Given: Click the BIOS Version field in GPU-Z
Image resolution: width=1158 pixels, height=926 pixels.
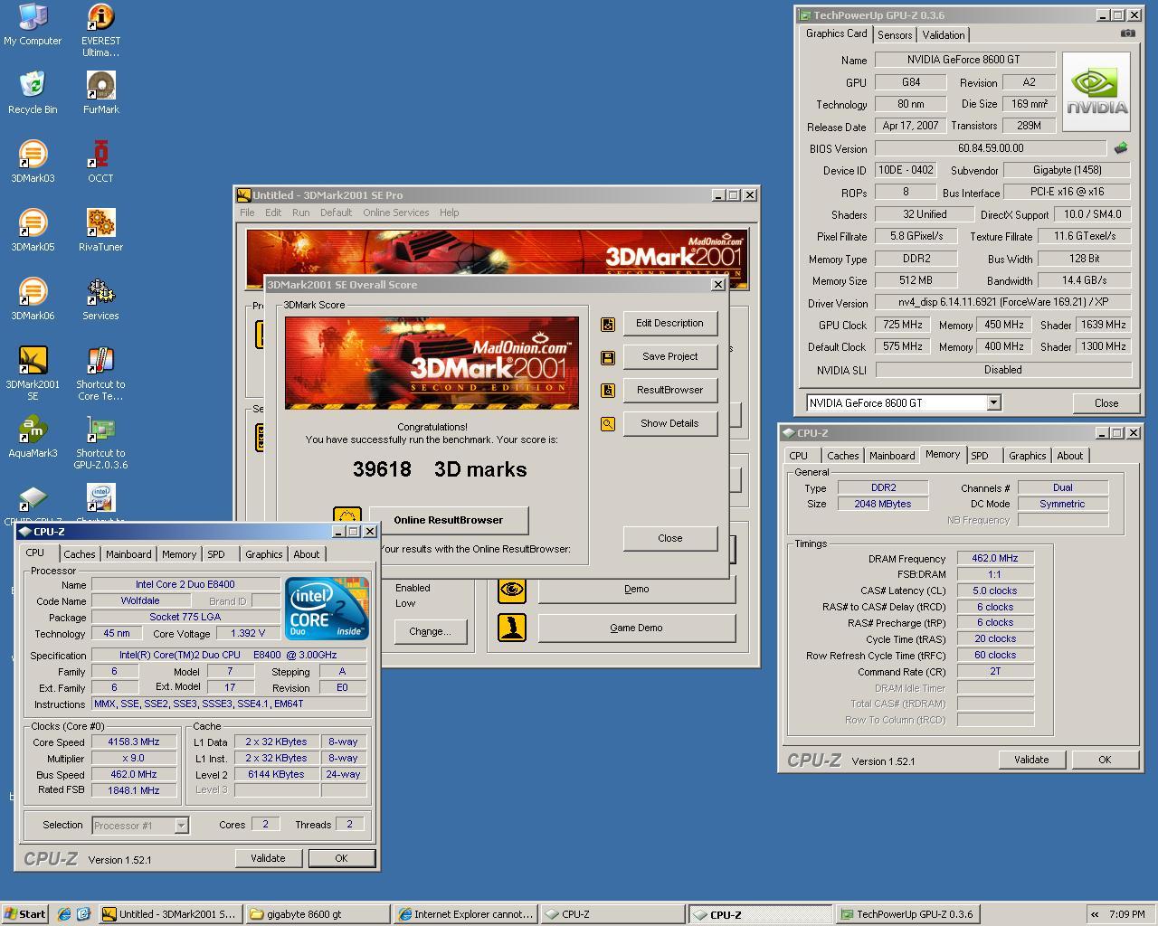Looking at the screenshot, I should (990, 148).
